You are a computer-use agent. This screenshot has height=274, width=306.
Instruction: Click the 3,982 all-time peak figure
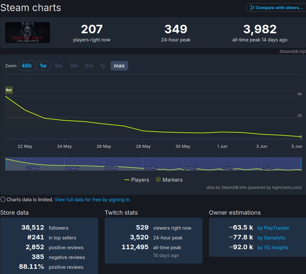(260, 29)
